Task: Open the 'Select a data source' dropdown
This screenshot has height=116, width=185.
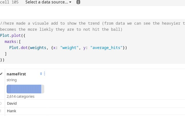Action: 48,2
